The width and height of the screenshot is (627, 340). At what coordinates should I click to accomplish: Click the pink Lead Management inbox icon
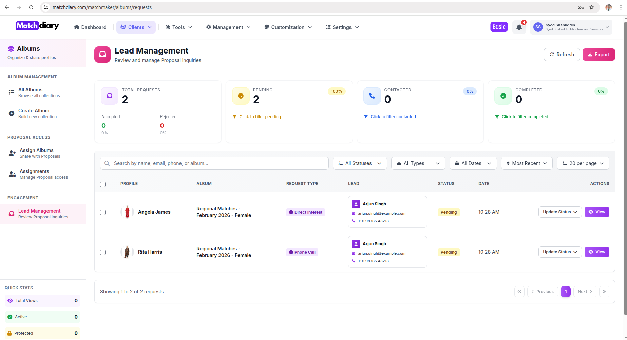(x=102, y=55)
